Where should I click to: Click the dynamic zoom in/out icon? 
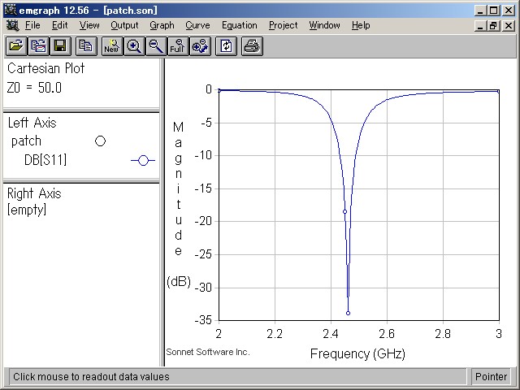(200, 46)
